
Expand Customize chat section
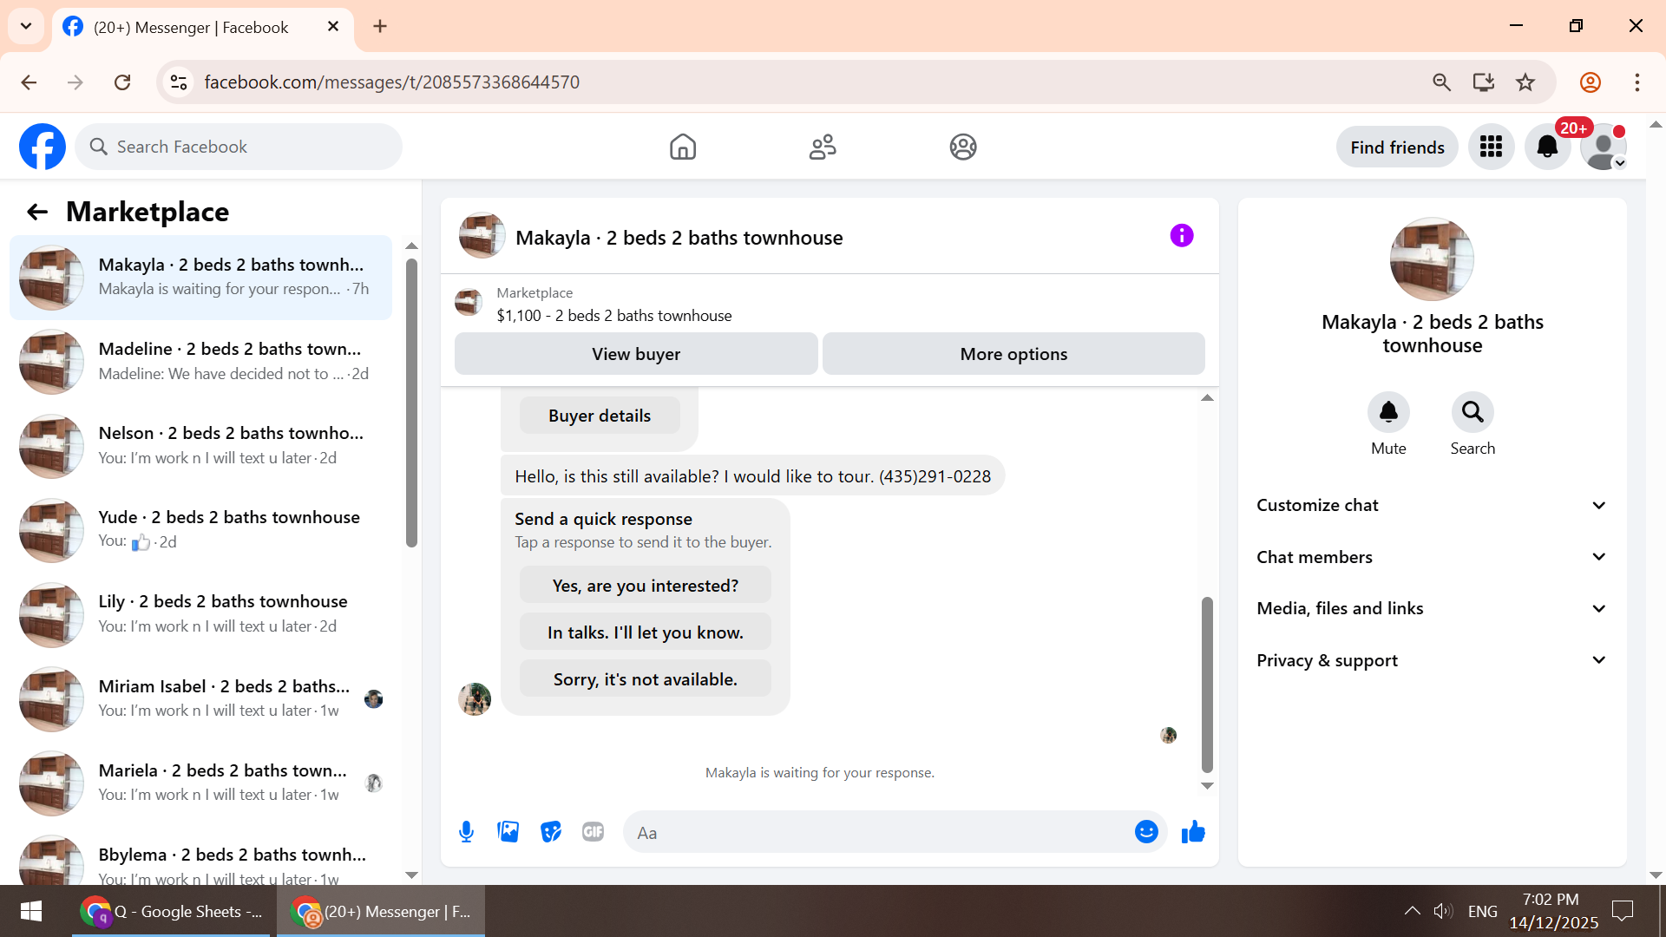pyautogui.click(x=1432, y=505)
